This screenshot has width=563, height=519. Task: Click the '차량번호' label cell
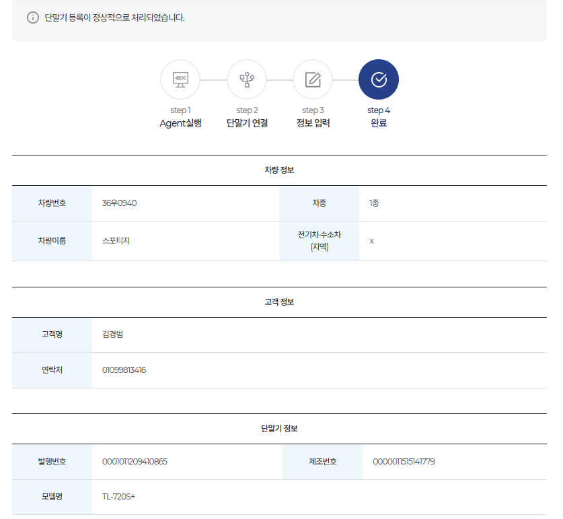tap(52, 203)
